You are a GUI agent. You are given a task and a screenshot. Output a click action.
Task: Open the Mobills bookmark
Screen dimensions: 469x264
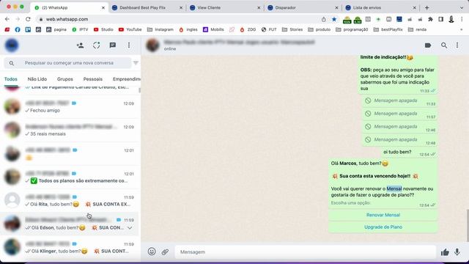coord(213,29)
